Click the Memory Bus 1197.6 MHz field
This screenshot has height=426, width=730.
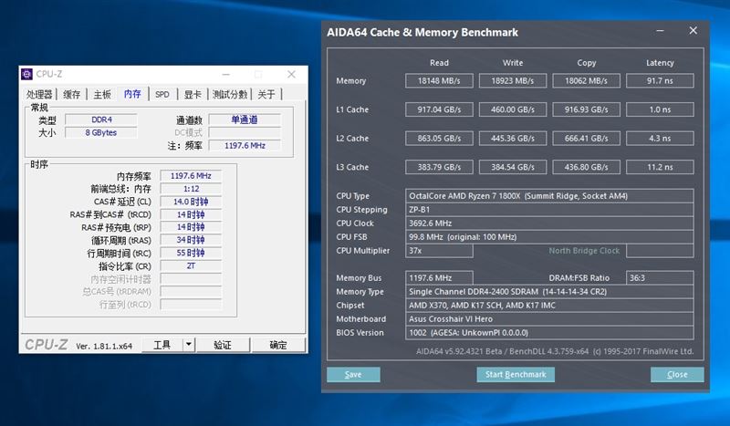pos(439,278)
